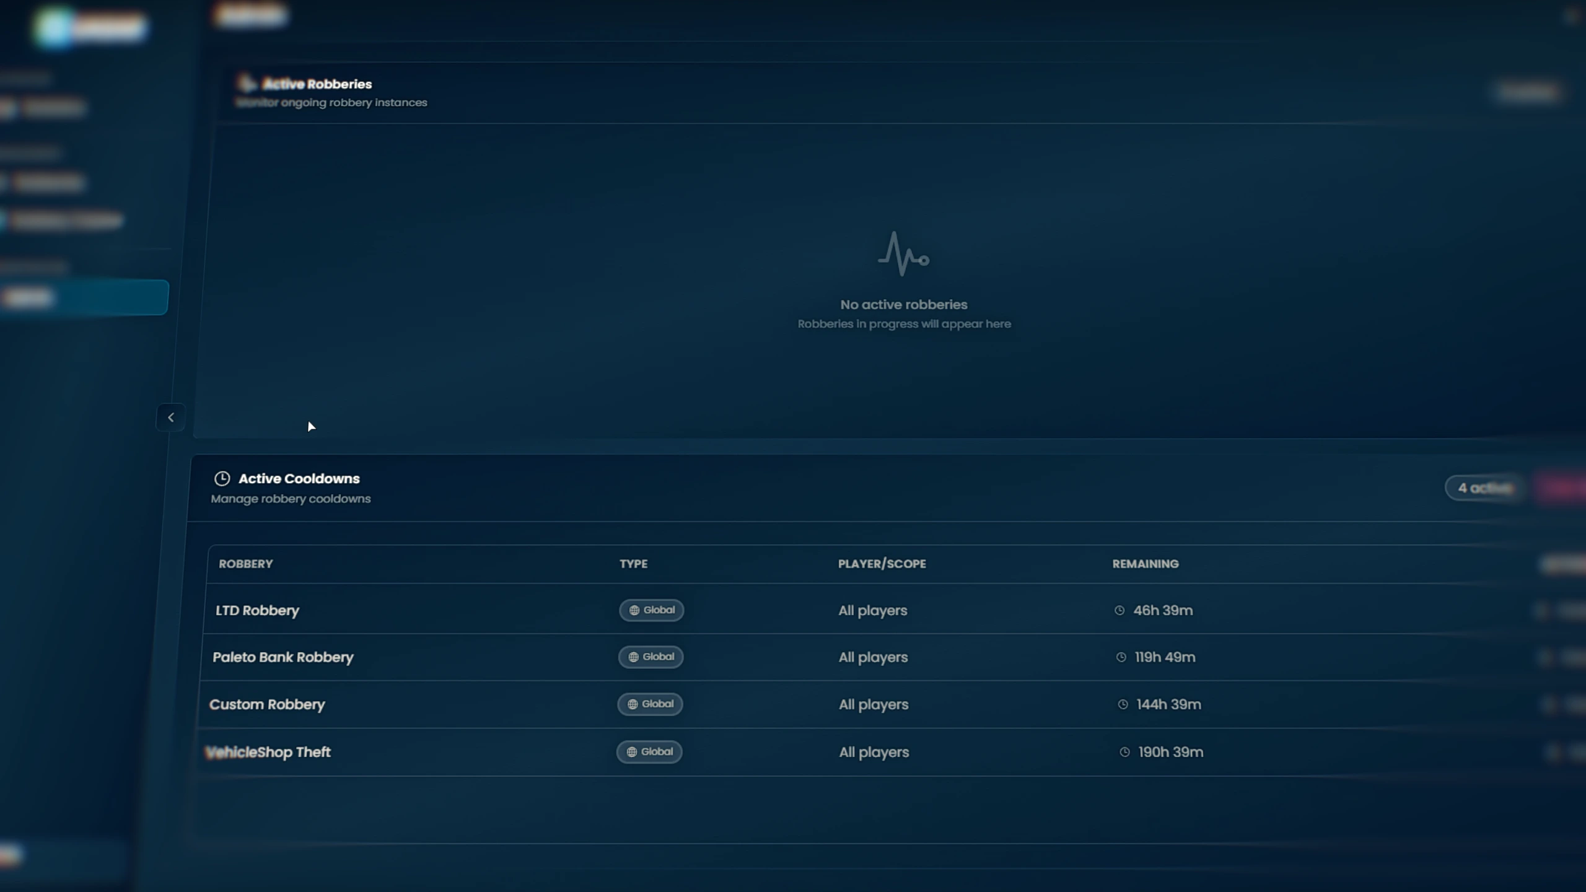
Task: Click the REMAINING column header
Action: tap(1145, 564)
